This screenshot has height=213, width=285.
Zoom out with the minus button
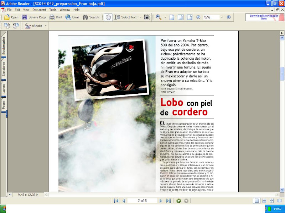(198, 17)
